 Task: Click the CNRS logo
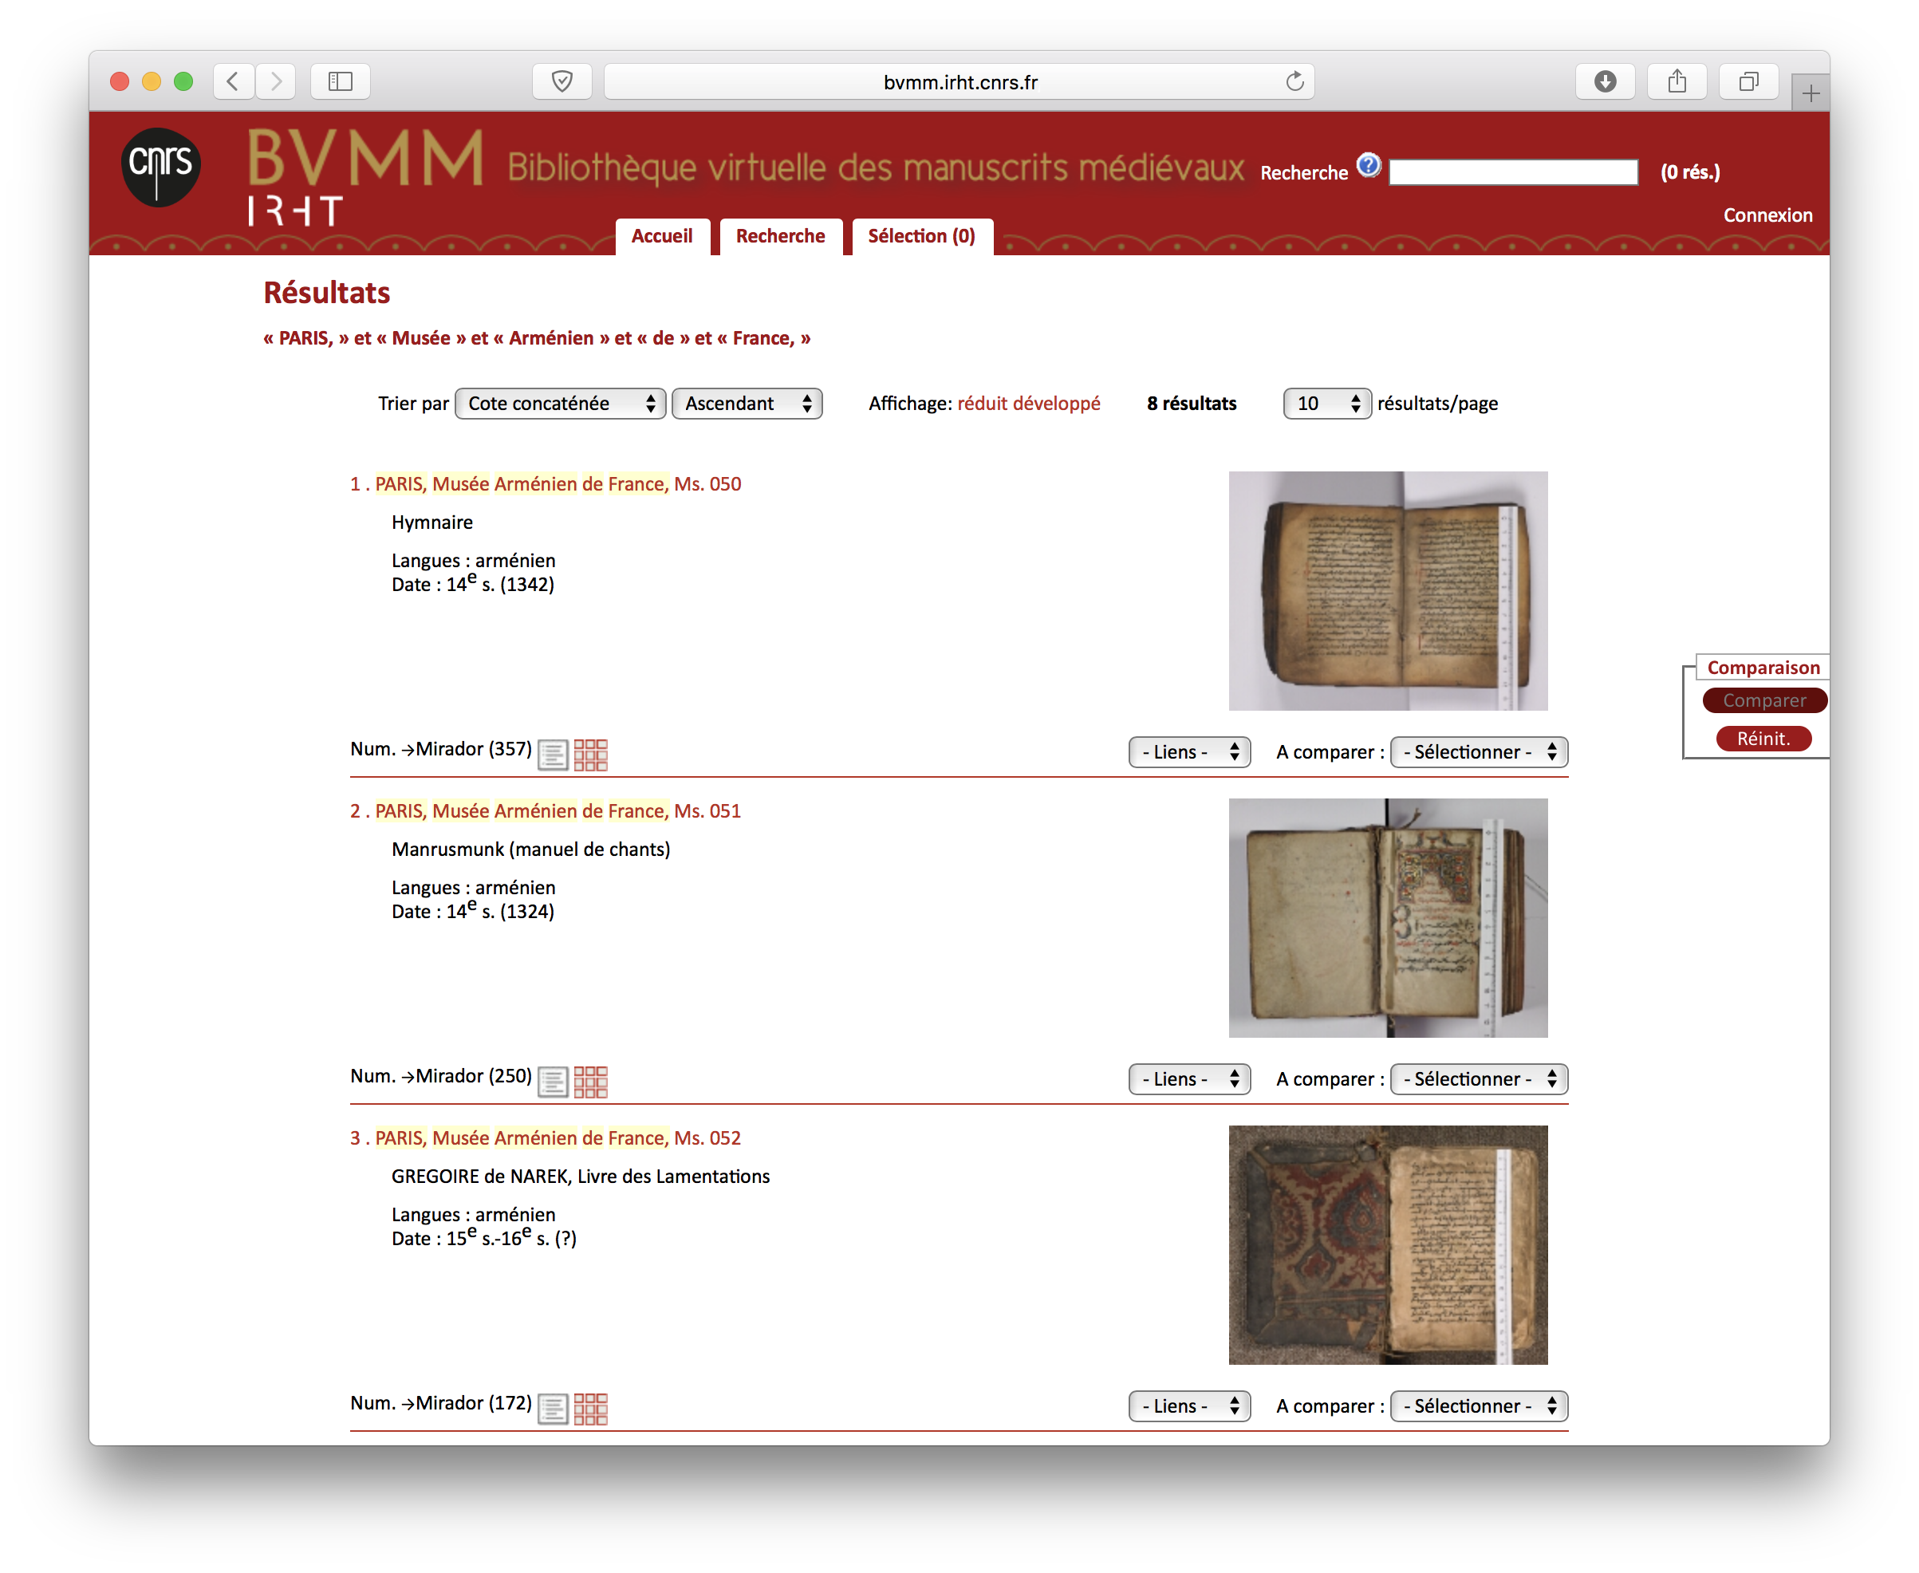pyautogui.click(x=160, y=168)
